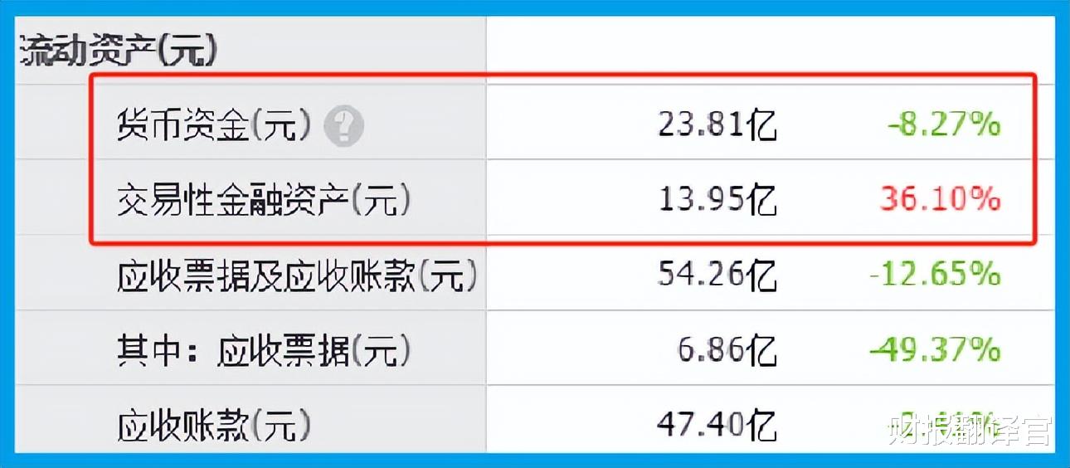
Task: Click the 54.26亿 value cell
Action: click(x=717, y=275)
